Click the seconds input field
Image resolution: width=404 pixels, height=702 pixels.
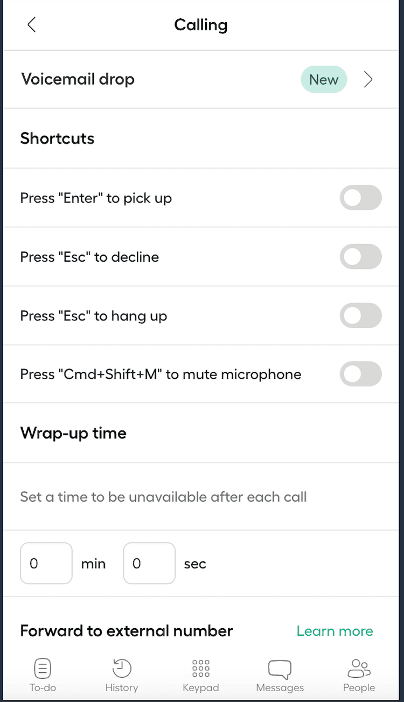coord(149,563)
